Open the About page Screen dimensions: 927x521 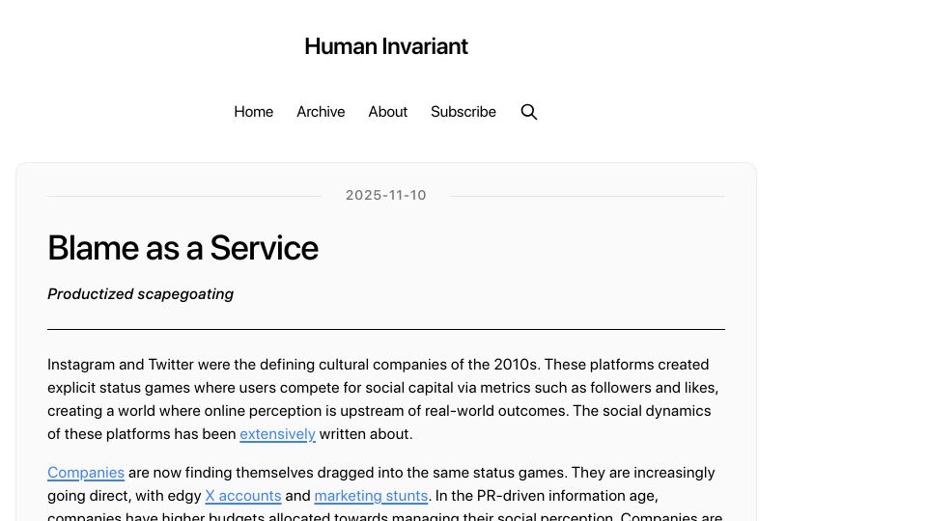388,112
